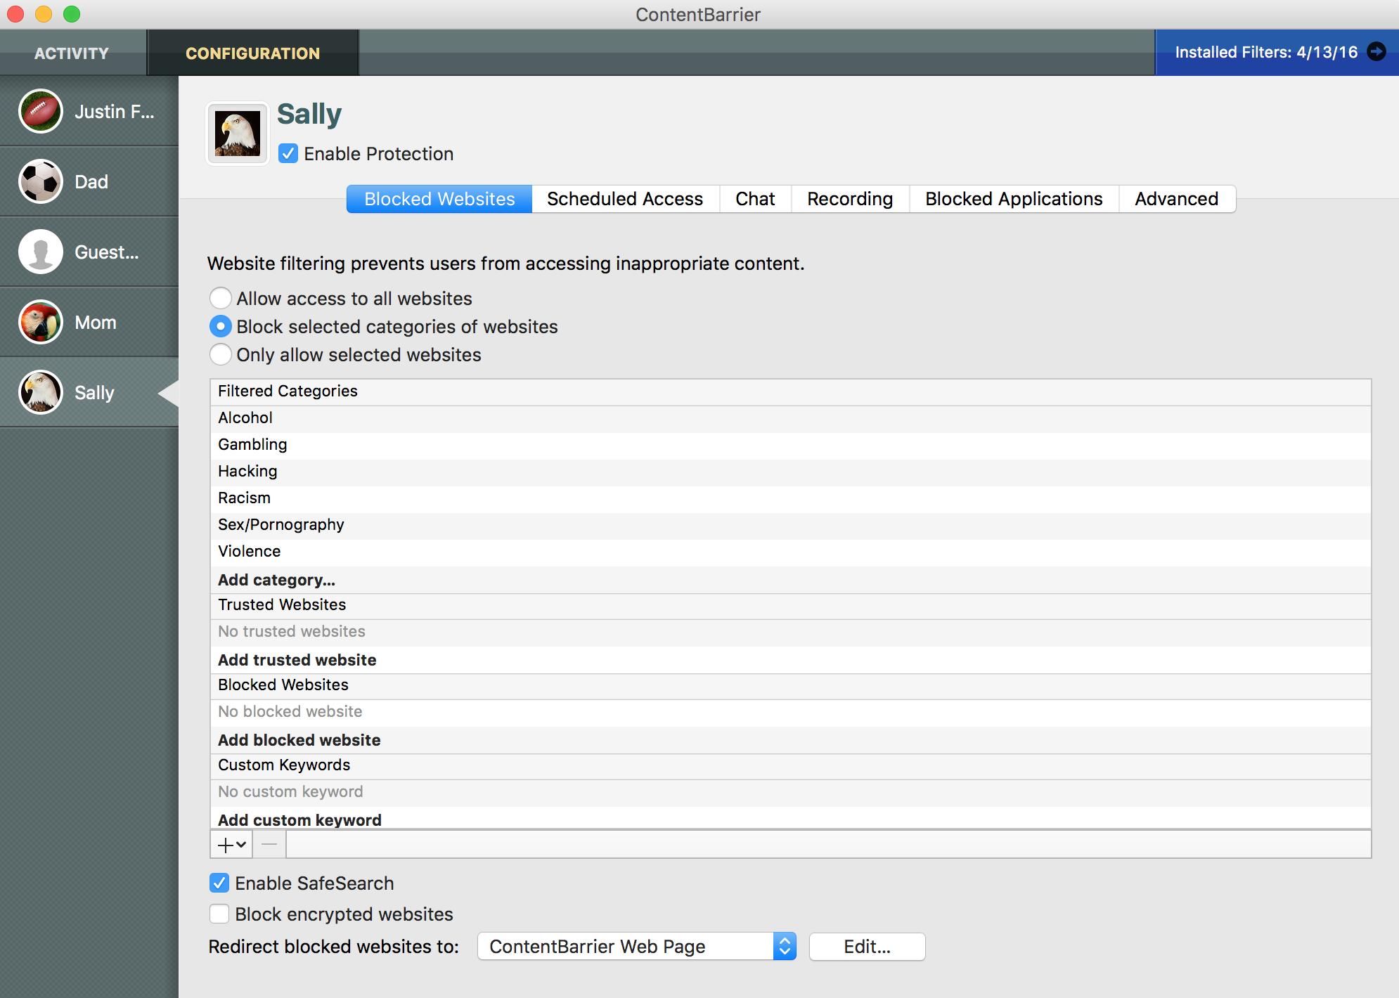1399x998 pixels.
Task: Open the Recording tab
Action: click(x=850, y=199)
